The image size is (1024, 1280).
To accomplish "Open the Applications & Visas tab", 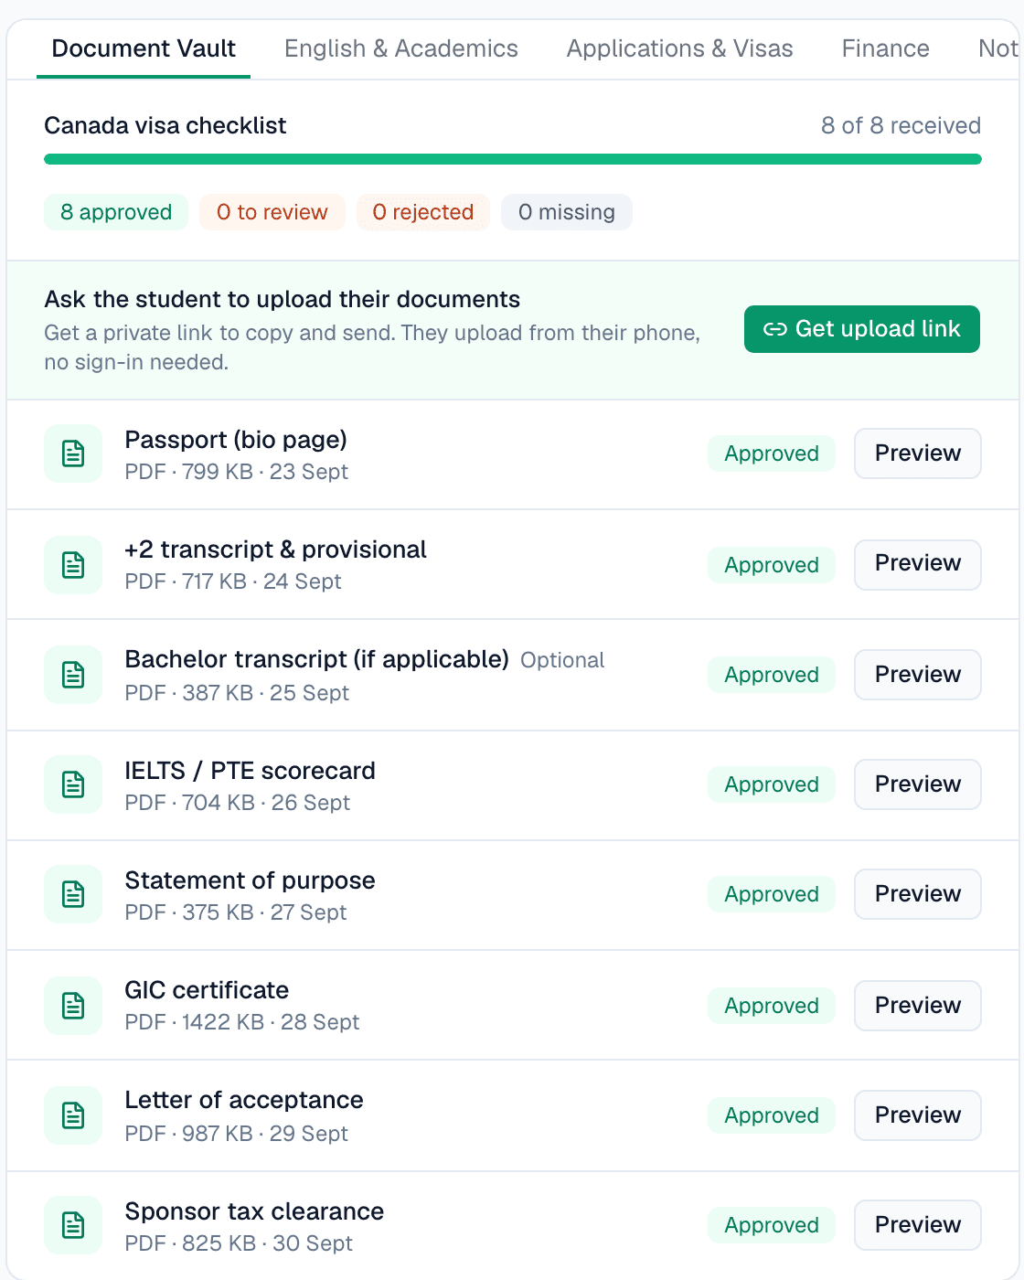I will pos(680,48).
